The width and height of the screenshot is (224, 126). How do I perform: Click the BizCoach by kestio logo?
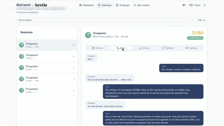tap(32, 5)
